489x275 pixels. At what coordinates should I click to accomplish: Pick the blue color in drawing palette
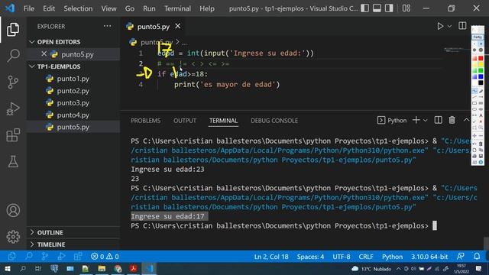[x=481, y=76]
